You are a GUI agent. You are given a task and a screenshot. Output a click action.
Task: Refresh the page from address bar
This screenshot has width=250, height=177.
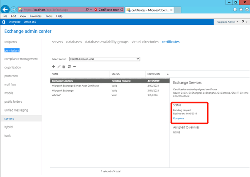coord(122,10)
